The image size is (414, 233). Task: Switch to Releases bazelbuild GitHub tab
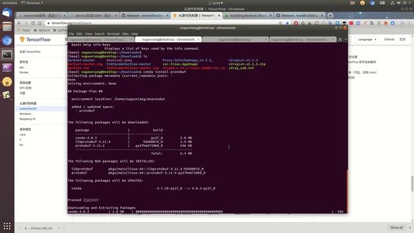click(299, 16)
